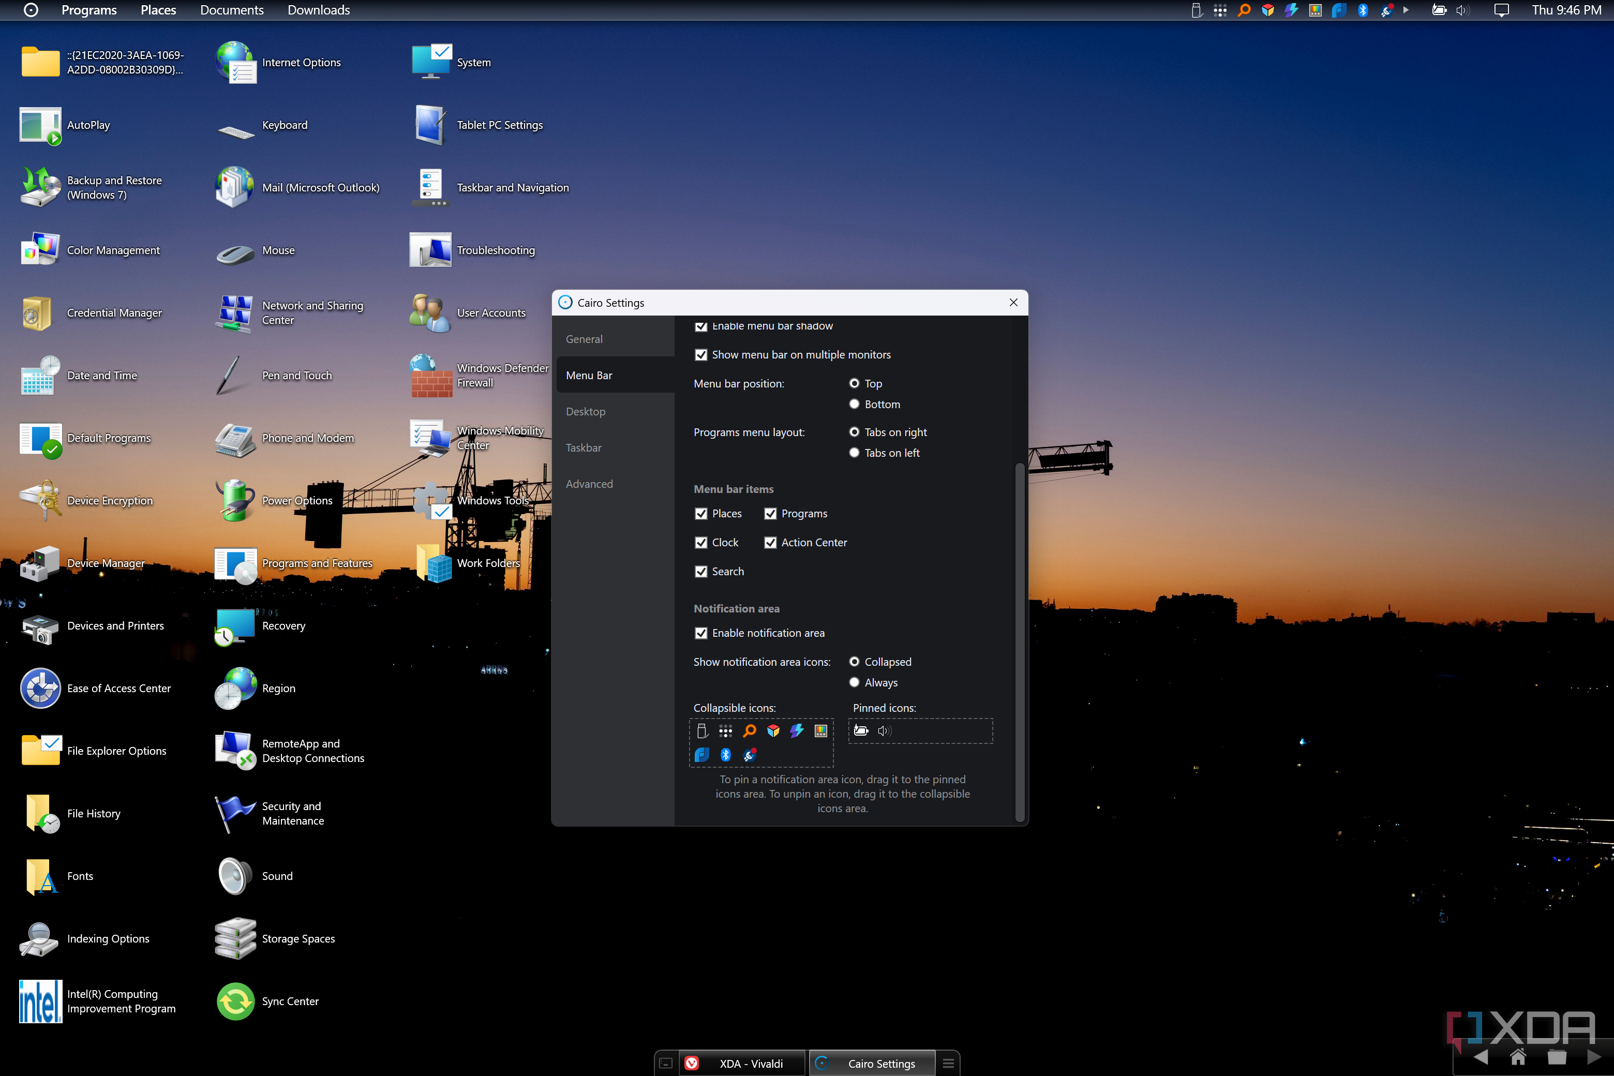Viewport: 1614px width, 1076px height.
Task: Click the Bluetooth icon in notification area
Action: tap(1363, 10)
